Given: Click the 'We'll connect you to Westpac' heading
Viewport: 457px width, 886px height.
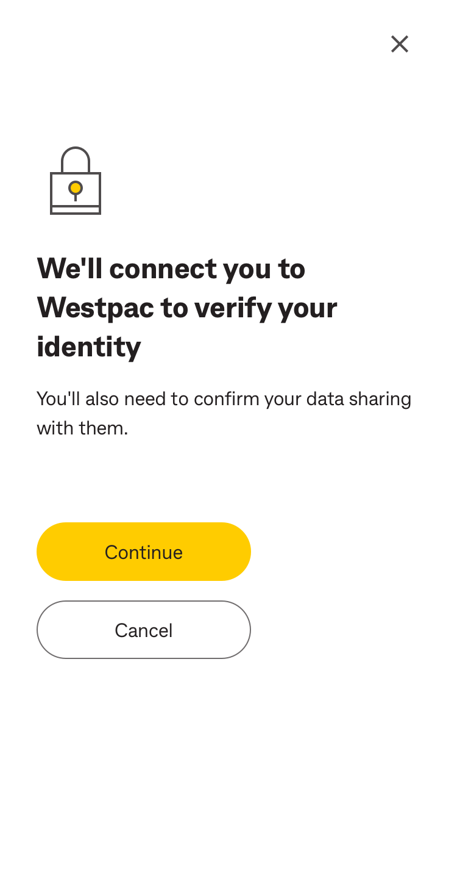Looking at the screenshot, I should (187, 308).
